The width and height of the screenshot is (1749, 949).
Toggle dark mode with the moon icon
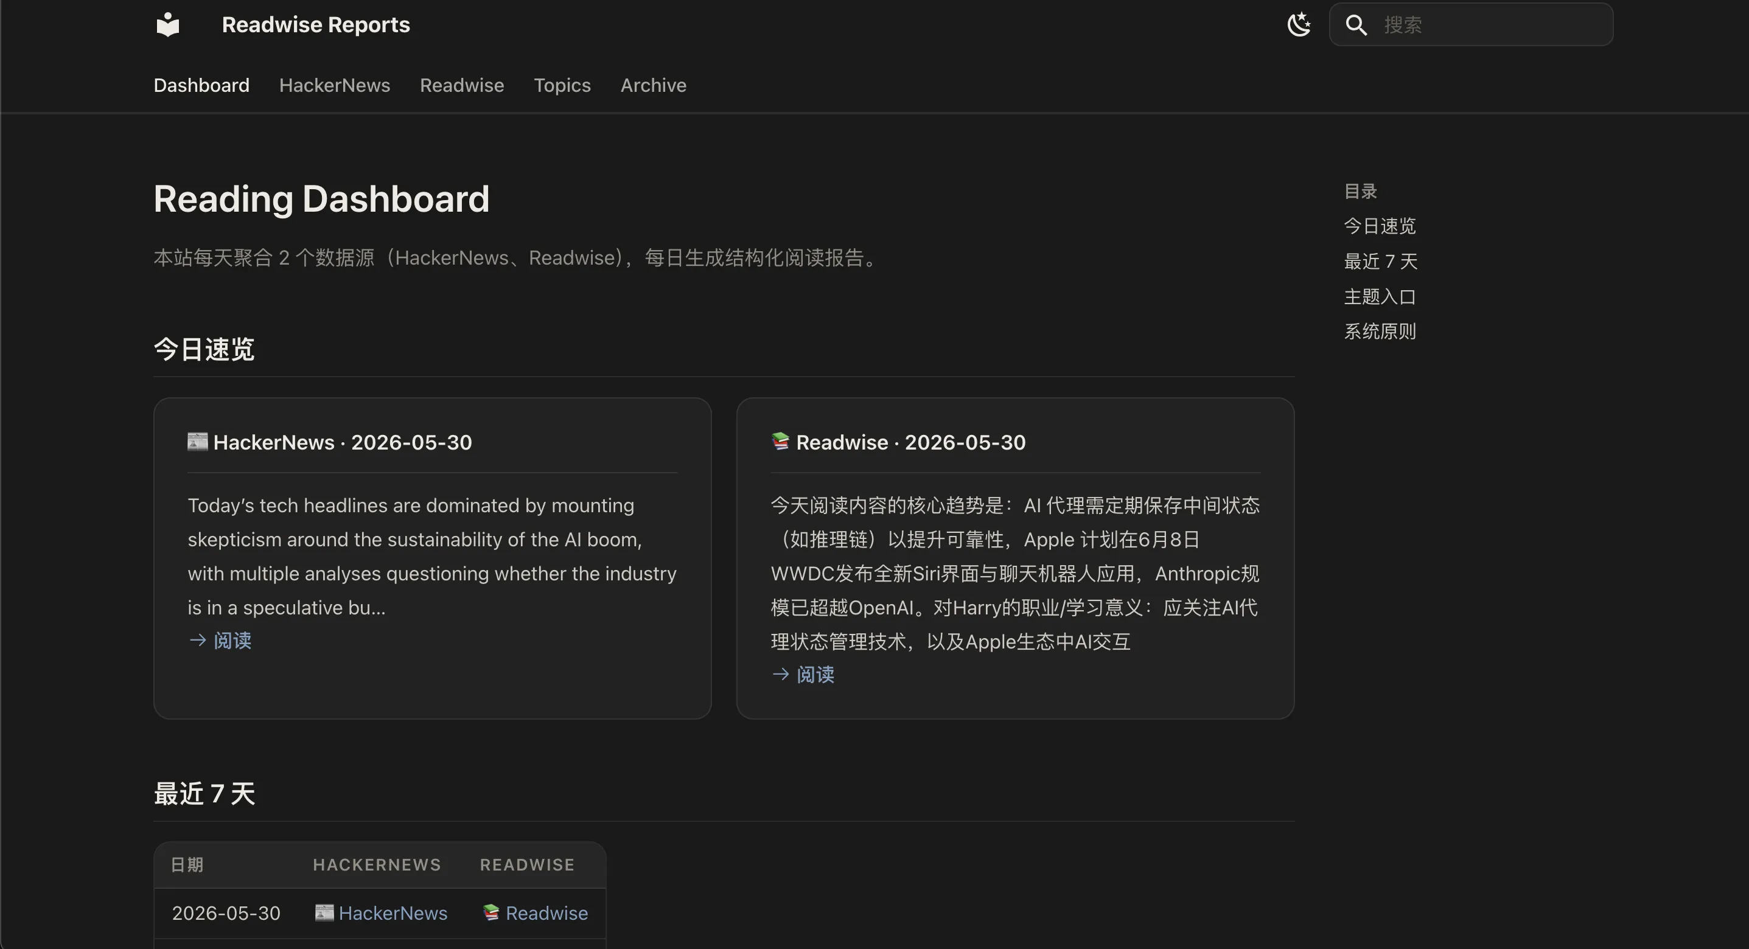[x=1299, y=24]
